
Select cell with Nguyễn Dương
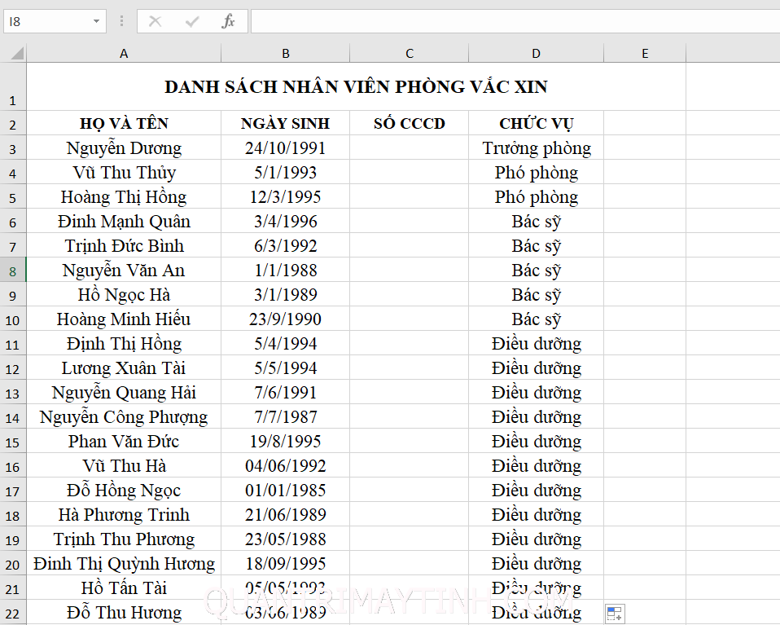pos(124,148)
